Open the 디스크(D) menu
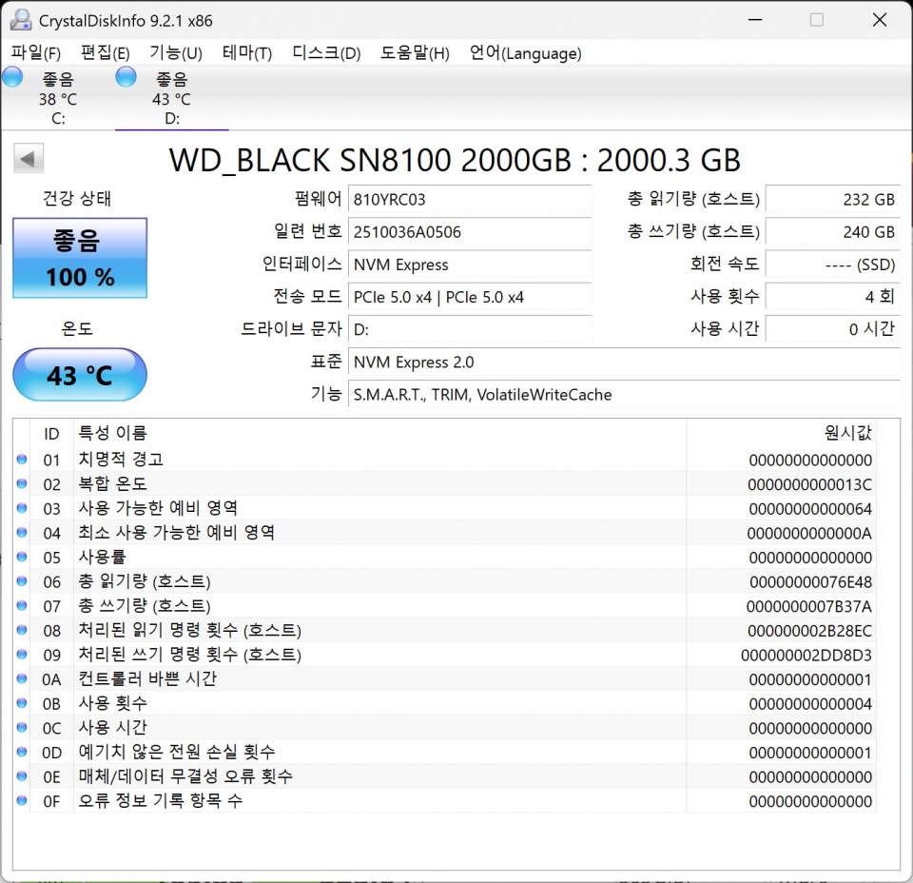 326,53
